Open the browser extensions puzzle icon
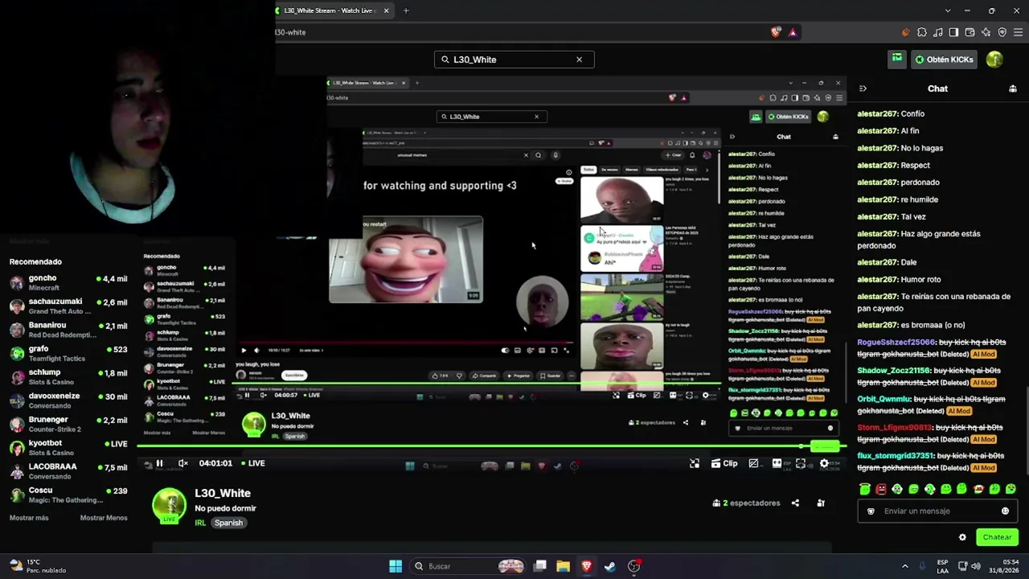The width and height of the screenshot is (1029, 579). 922,32
